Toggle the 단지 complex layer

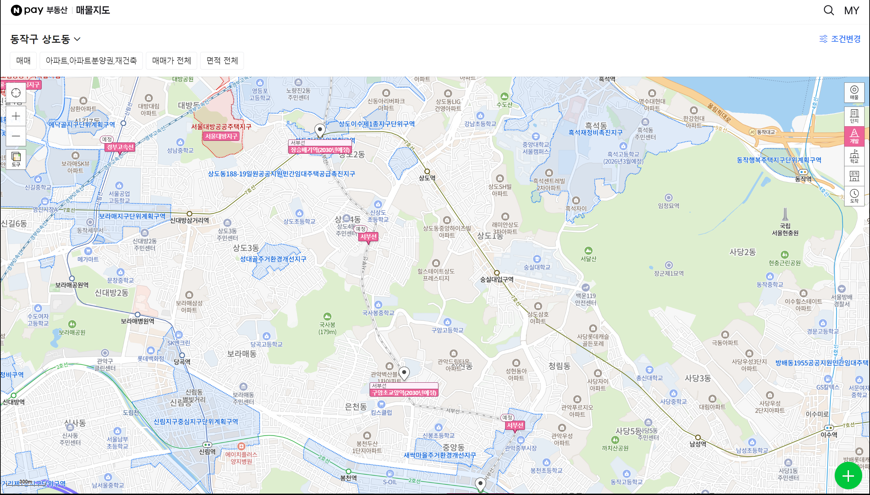(x=854, y=116)
